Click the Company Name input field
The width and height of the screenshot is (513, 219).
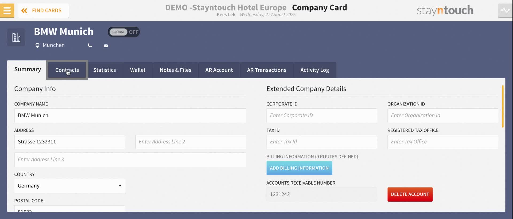pyautogui.click(x=130, y=116)
